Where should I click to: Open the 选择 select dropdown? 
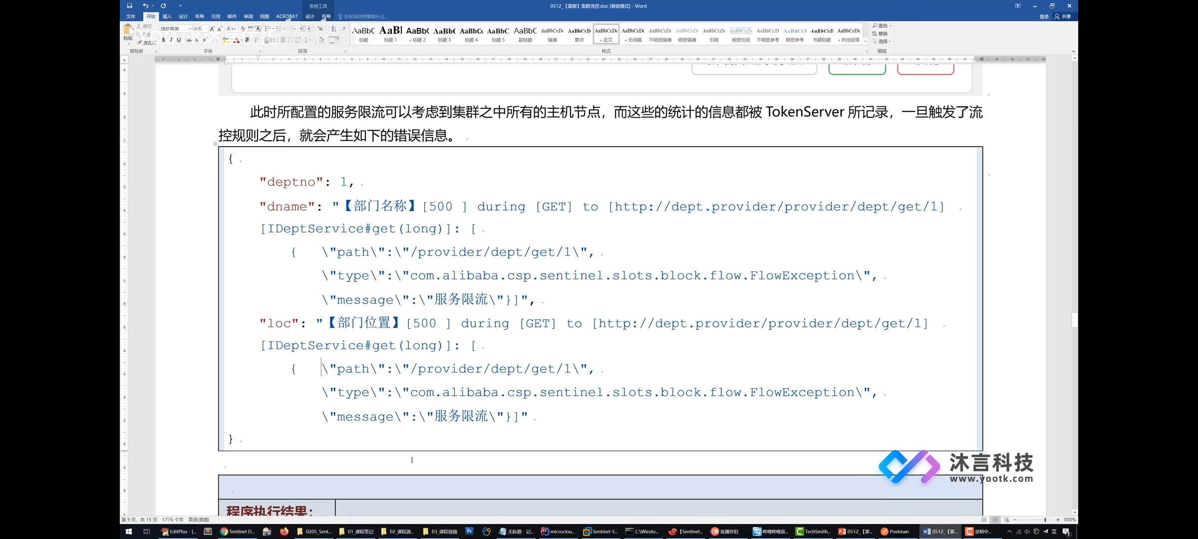pos(882,41)
